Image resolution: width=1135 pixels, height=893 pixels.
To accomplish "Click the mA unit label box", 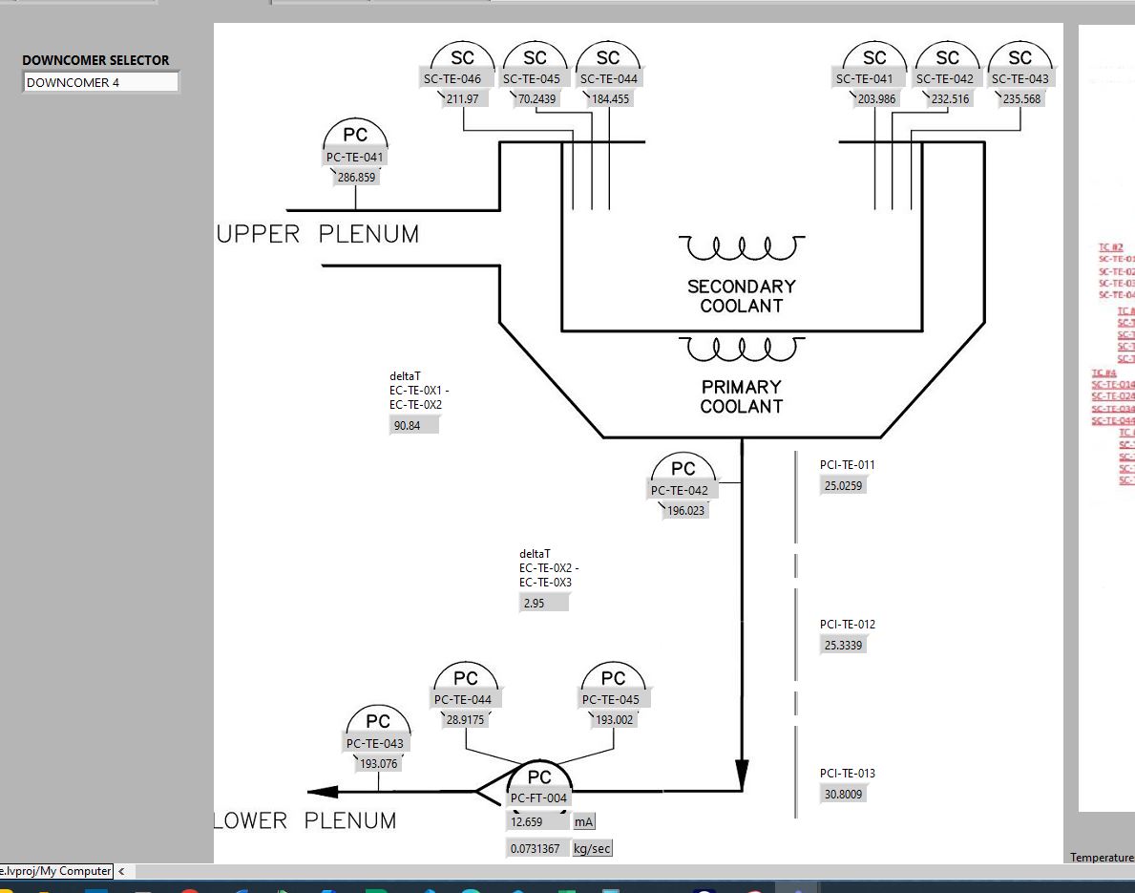I will 584,821.
